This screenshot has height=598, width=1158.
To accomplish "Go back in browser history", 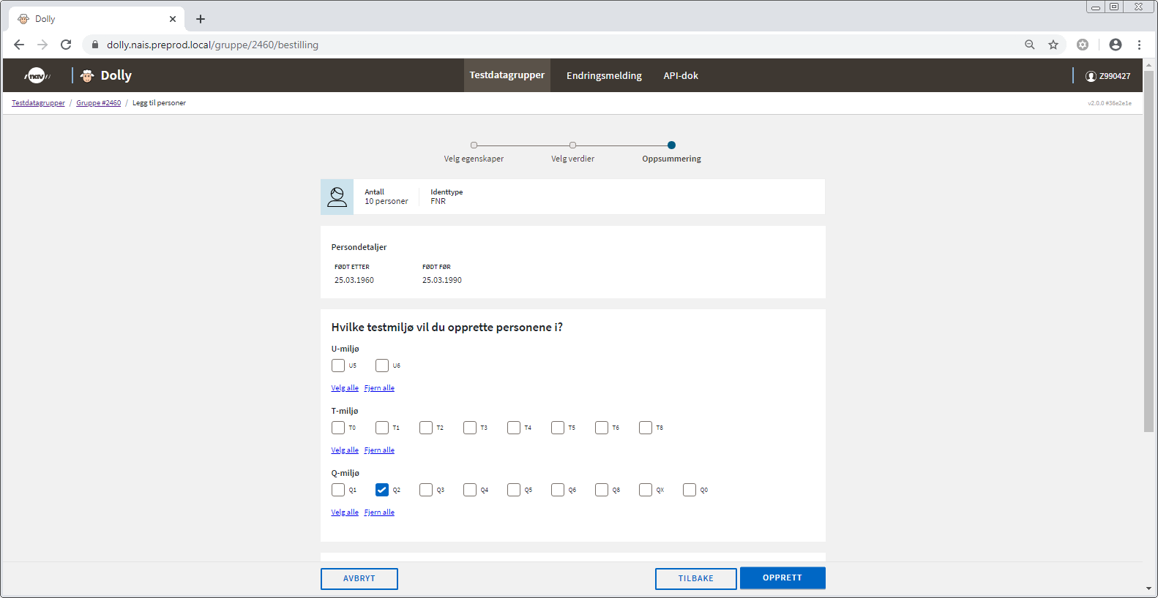I will 19,45.
